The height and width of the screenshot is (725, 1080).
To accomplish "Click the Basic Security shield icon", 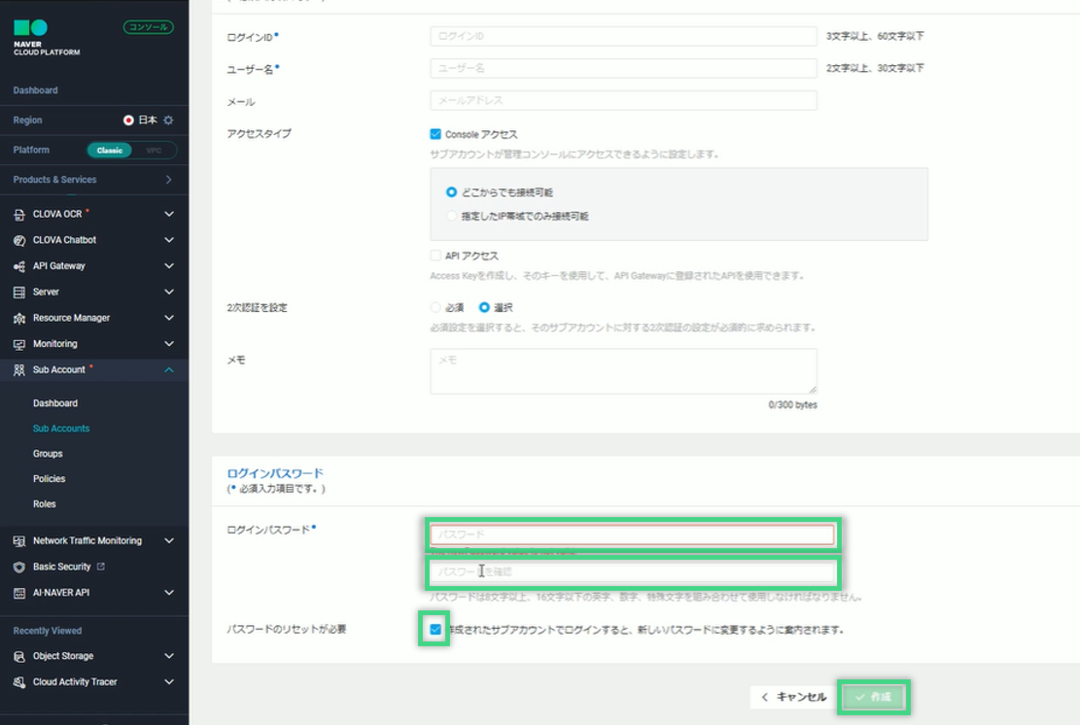I will [19, 567].
